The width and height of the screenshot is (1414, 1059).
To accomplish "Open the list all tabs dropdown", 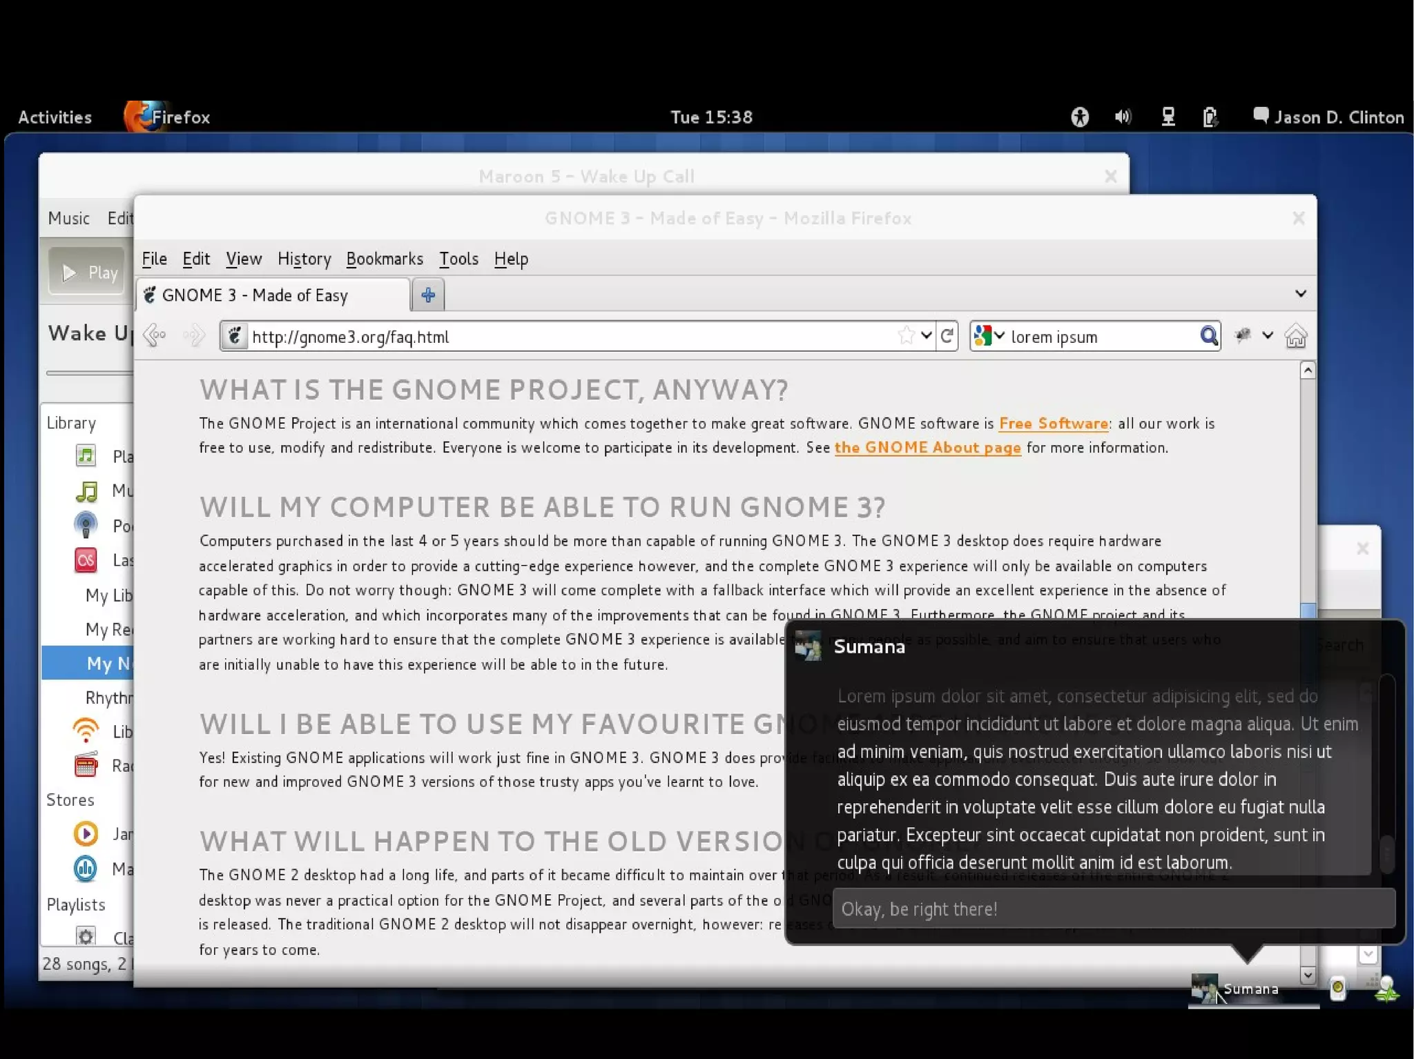I will (x=1301, y=294).
